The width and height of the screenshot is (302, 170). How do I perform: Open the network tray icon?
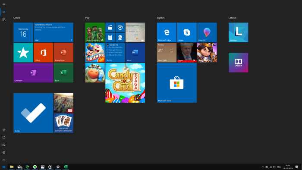271,167
